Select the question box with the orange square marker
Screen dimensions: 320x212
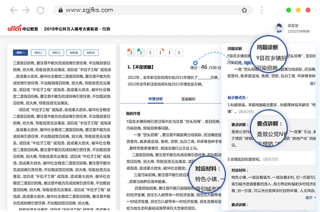point(131,52)
